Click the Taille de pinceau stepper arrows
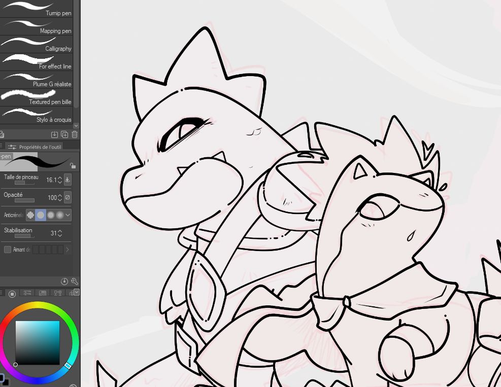This screenshot has height=387, width=501. coord(60,180)
